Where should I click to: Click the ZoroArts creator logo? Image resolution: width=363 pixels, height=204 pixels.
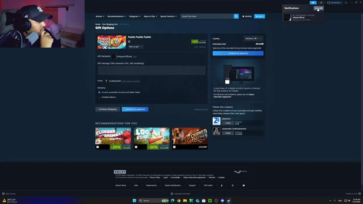[x=216, y=121]
